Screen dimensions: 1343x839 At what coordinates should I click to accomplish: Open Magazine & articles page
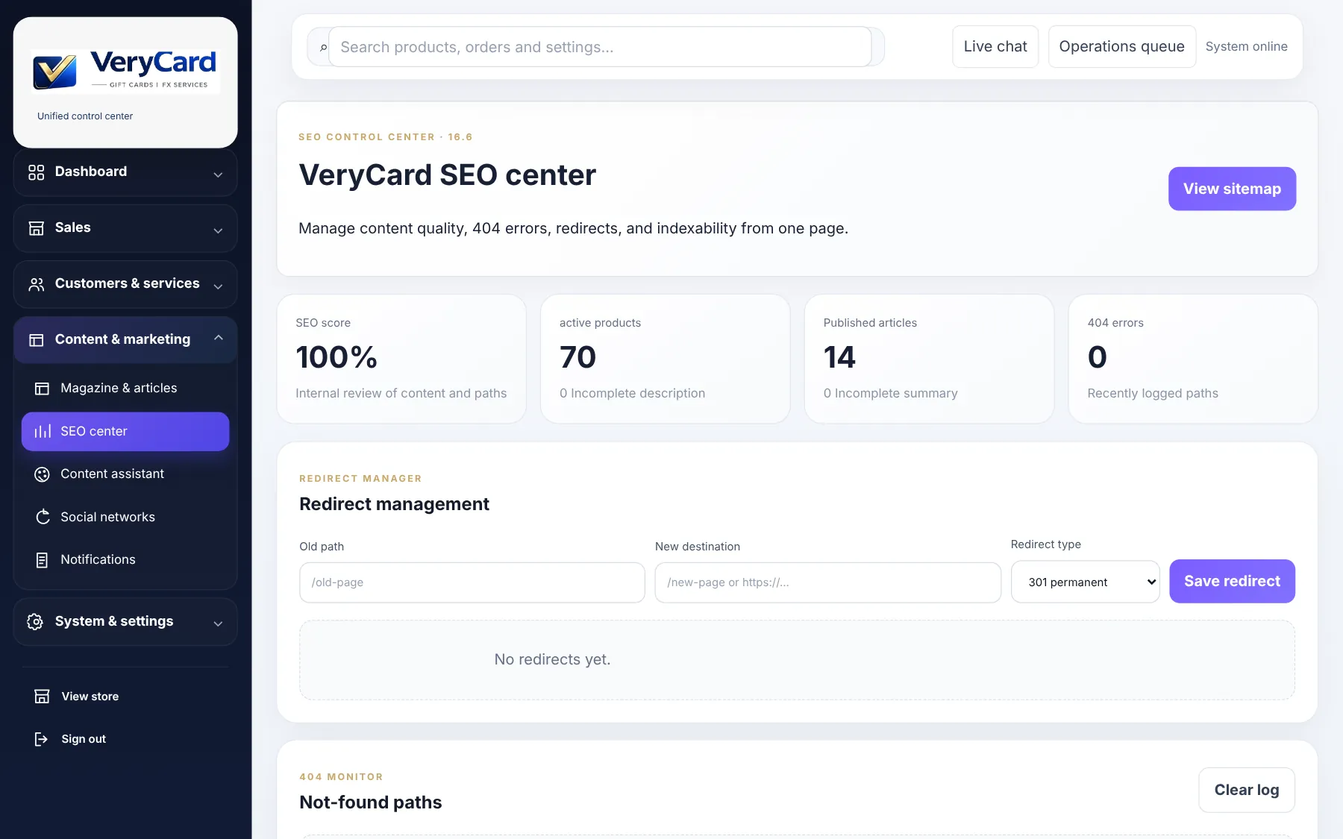(x=125, y=389)
